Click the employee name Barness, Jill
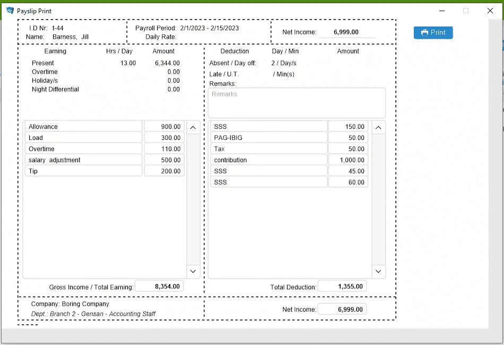The image size is (504, 345). point(71,37)
